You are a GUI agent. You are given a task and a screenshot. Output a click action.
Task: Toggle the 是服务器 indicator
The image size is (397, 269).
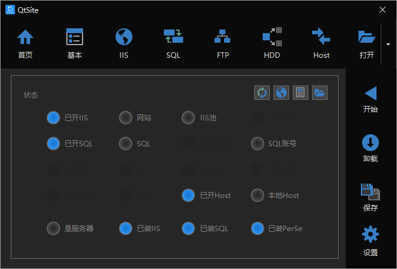click(54, 228)
